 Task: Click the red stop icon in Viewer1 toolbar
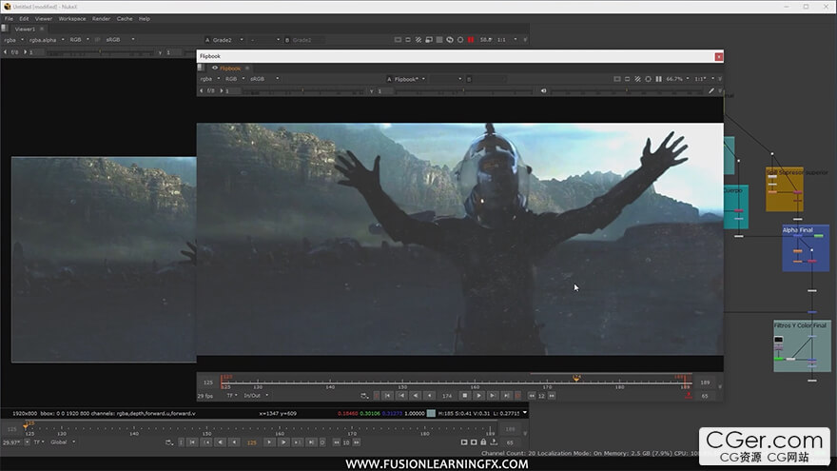tap(471, 40)
